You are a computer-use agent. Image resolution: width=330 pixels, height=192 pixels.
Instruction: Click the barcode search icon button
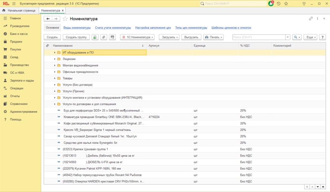point(112,37)
